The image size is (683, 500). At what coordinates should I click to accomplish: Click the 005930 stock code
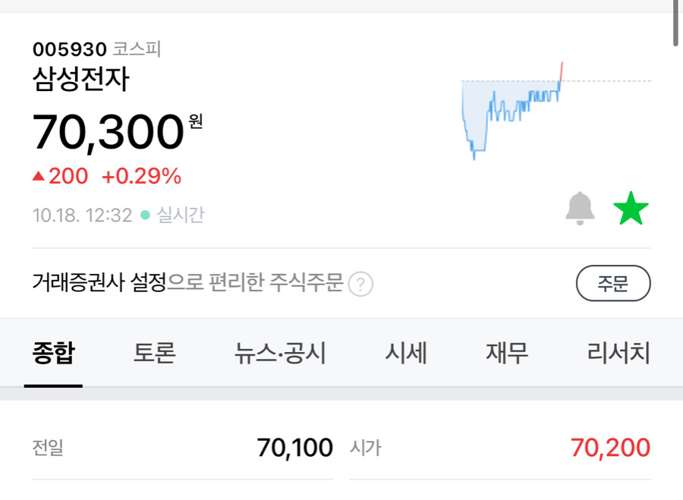70,49
